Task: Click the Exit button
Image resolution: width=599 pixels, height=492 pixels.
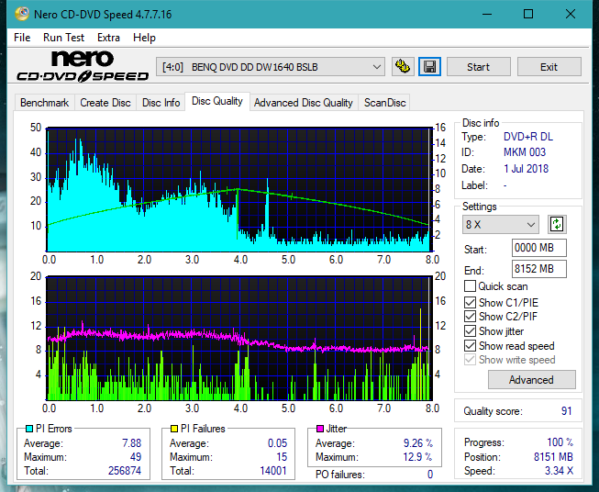Action: (549, 67)
